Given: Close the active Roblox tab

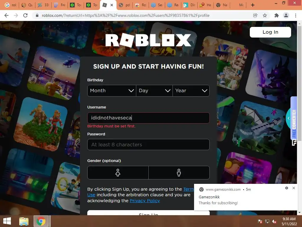Looking at the screenshot, I should coord(112,5).
